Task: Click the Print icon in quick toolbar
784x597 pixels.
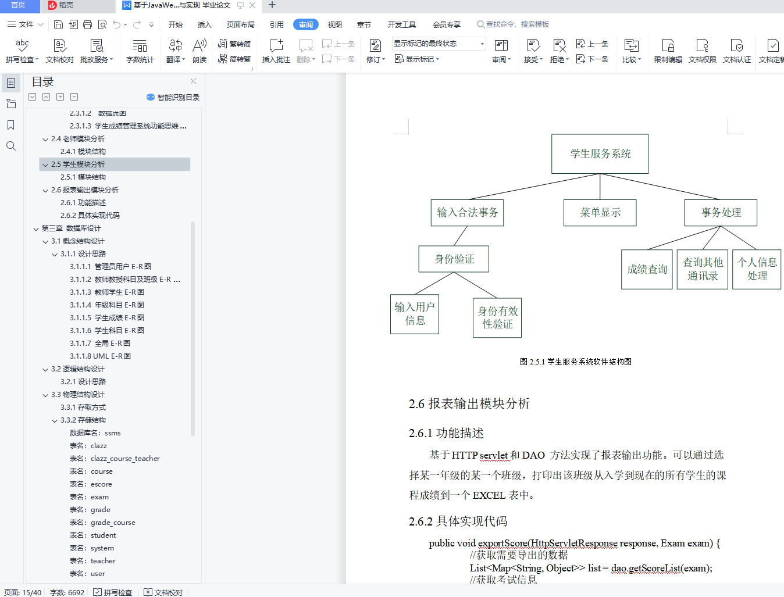Action: point(87,24)
